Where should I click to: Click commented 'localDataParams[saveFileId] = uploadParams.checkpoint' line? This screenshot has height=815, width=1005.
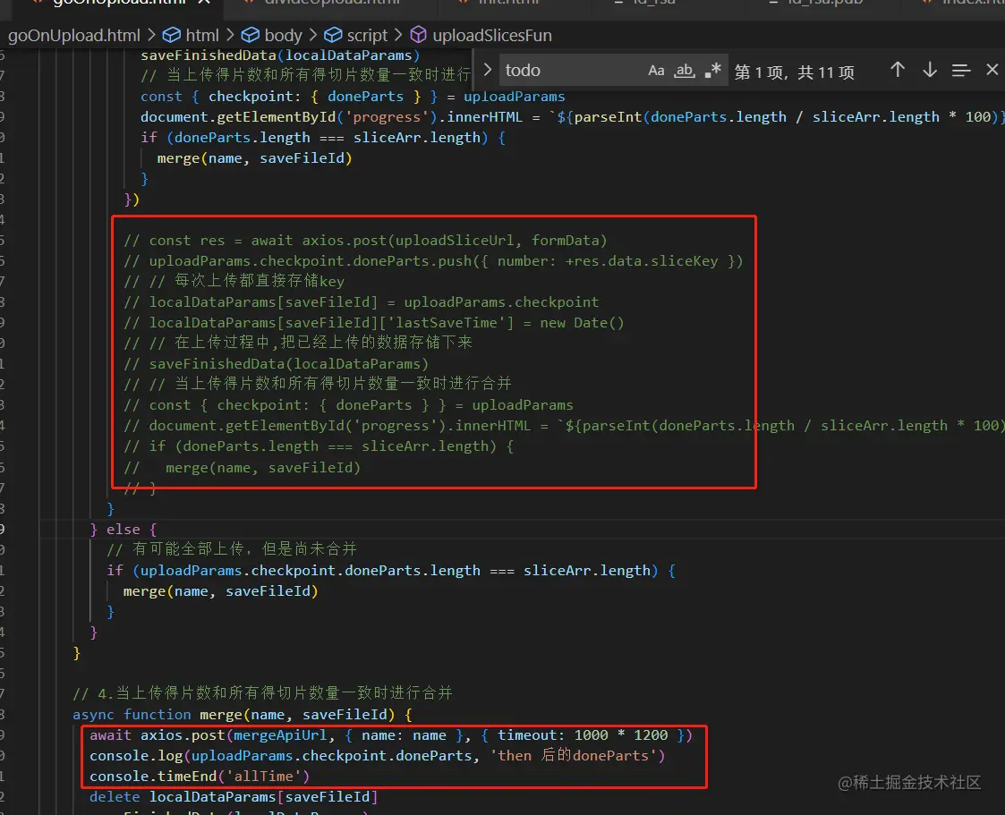[362, 301]
